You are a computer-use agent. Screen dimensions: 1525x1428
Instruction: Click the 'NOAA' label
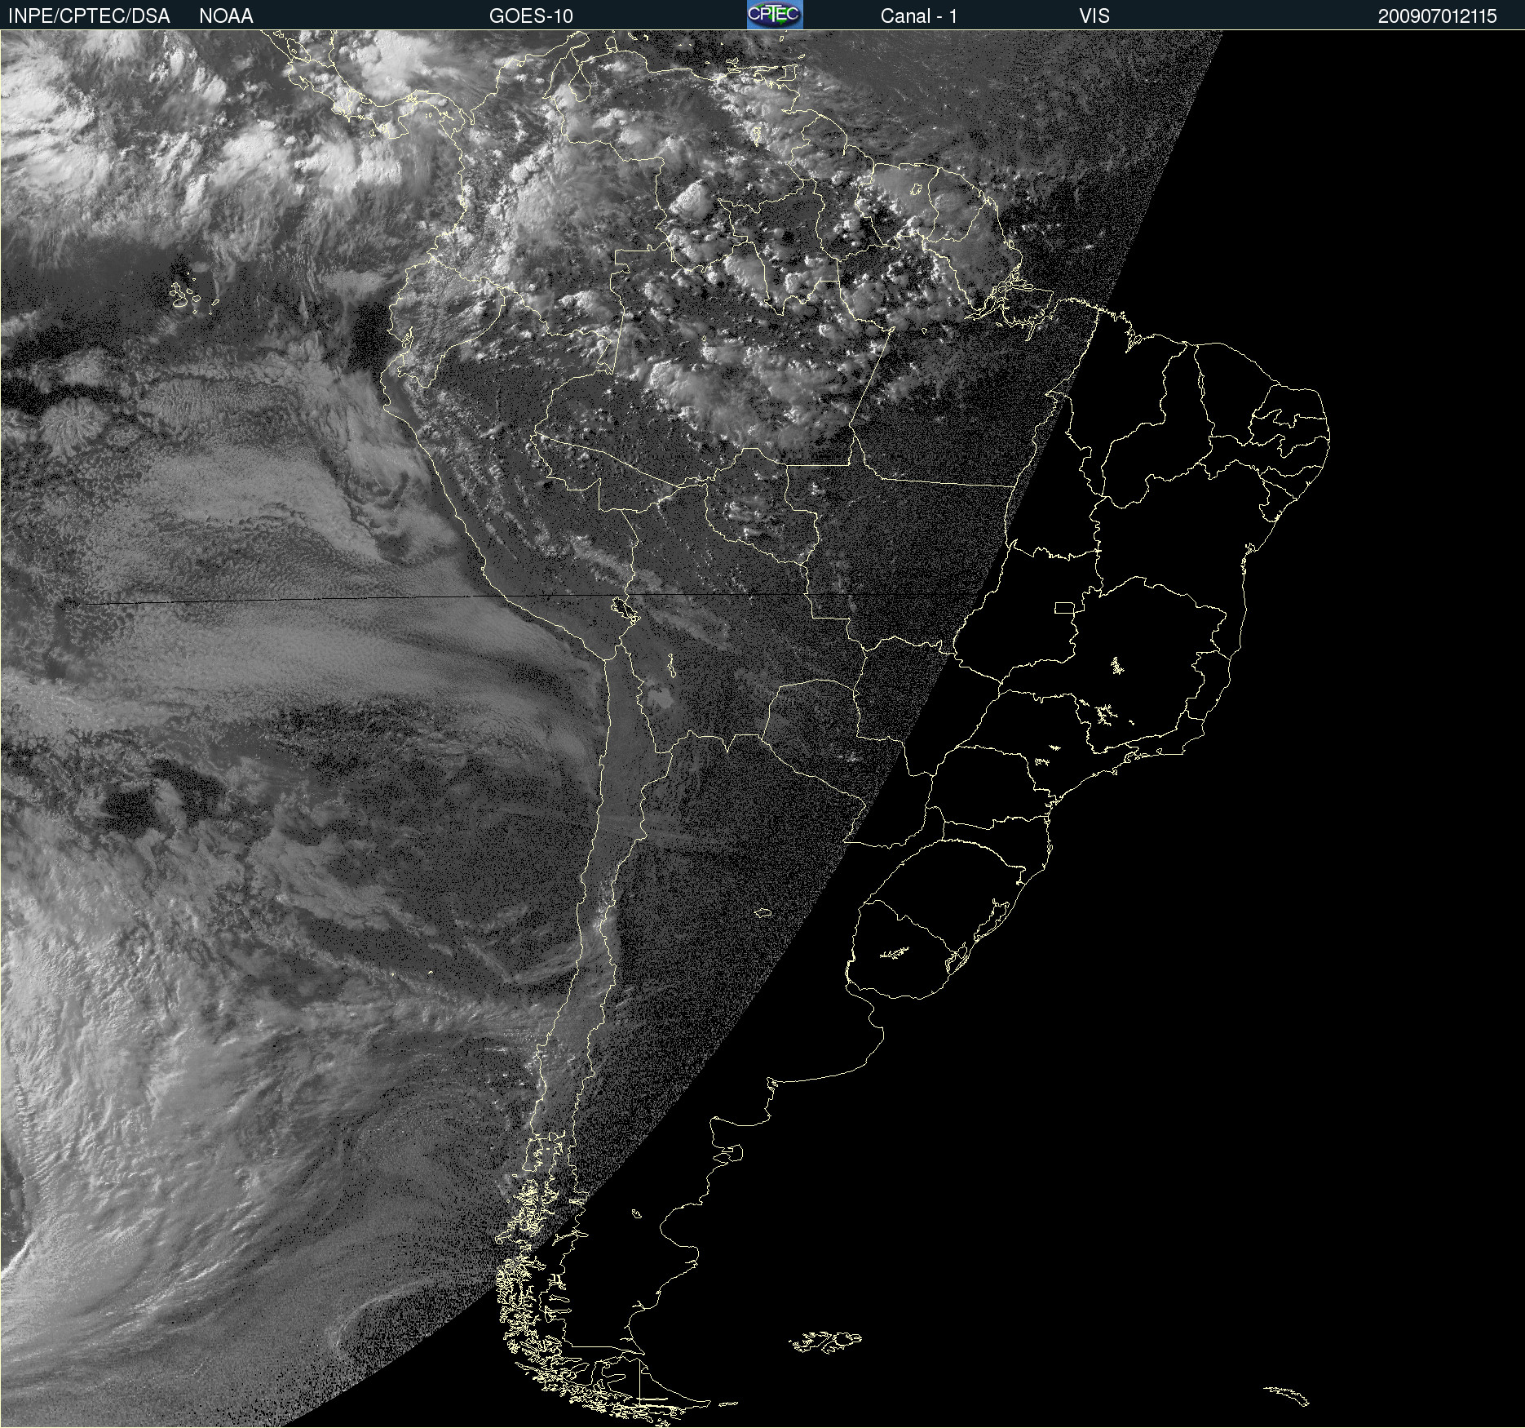tap(226, 16)
